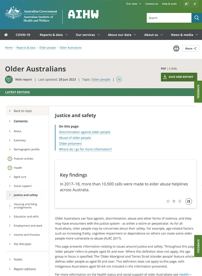This screenshot has width=202, height=276.
Task: Open Demographic profile in the sidebar
Action: 27,150
